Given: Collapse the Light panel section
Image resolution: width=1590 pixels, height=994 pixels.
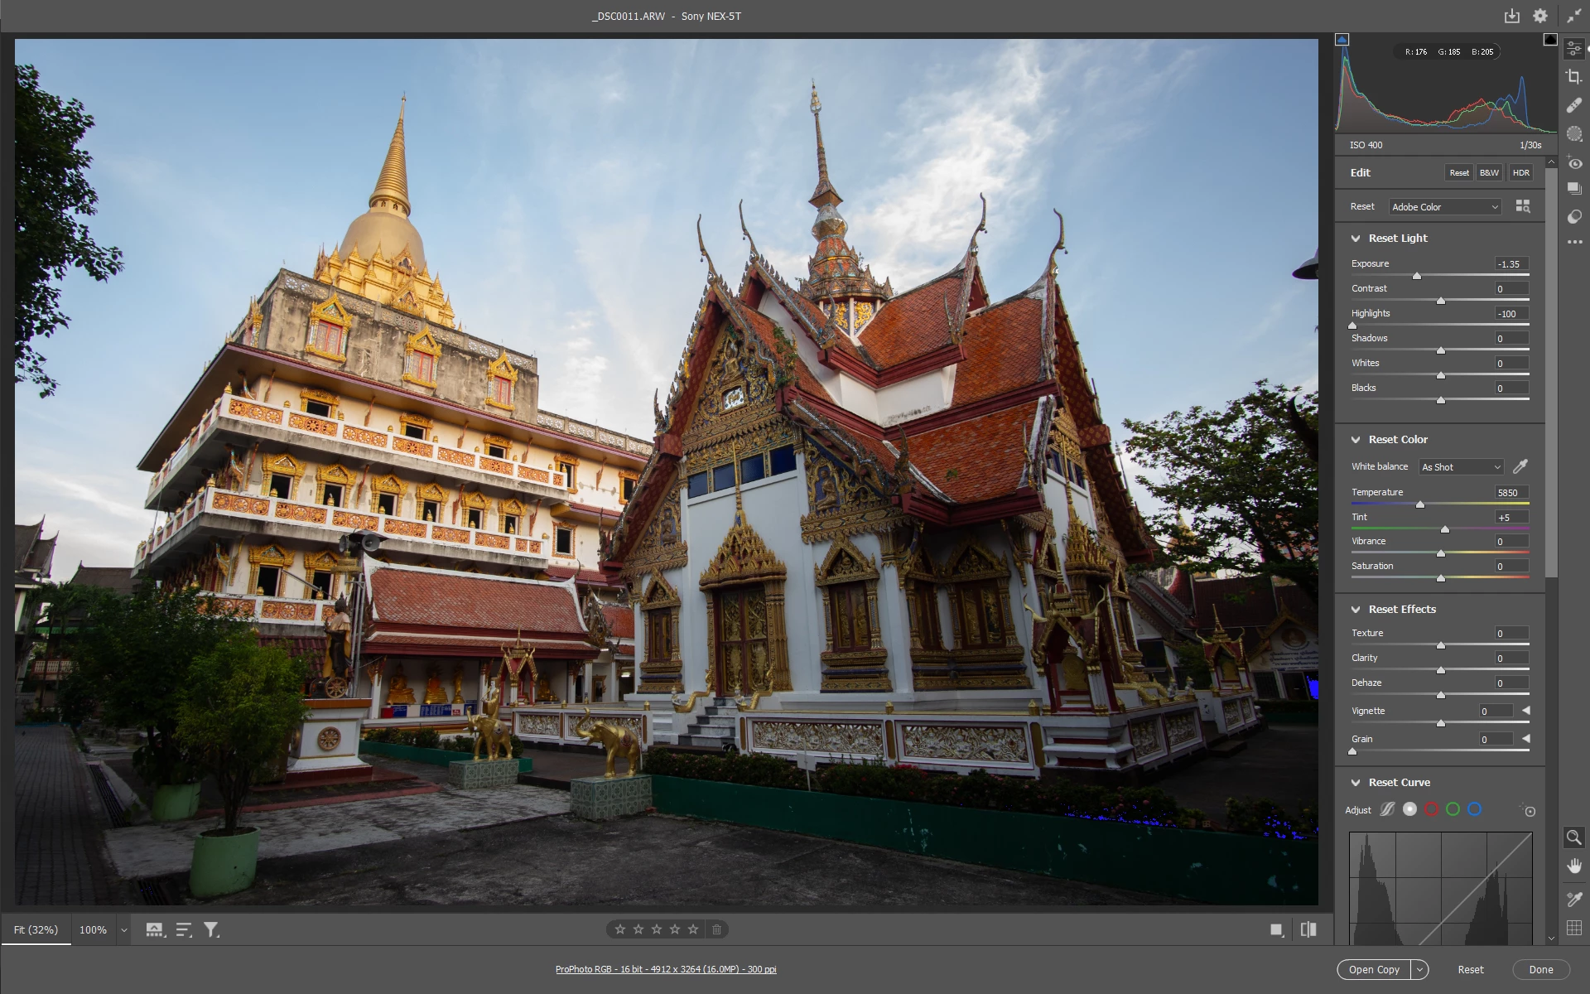Looking at the screenshot, I should (x=1356, y=239).
